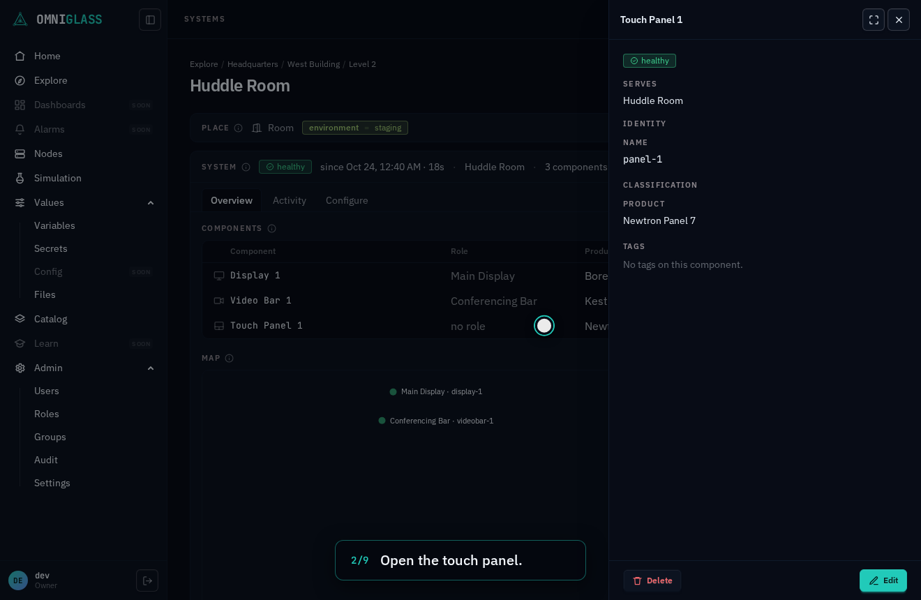Click the info icon beside PLACE

click(239, 128)
